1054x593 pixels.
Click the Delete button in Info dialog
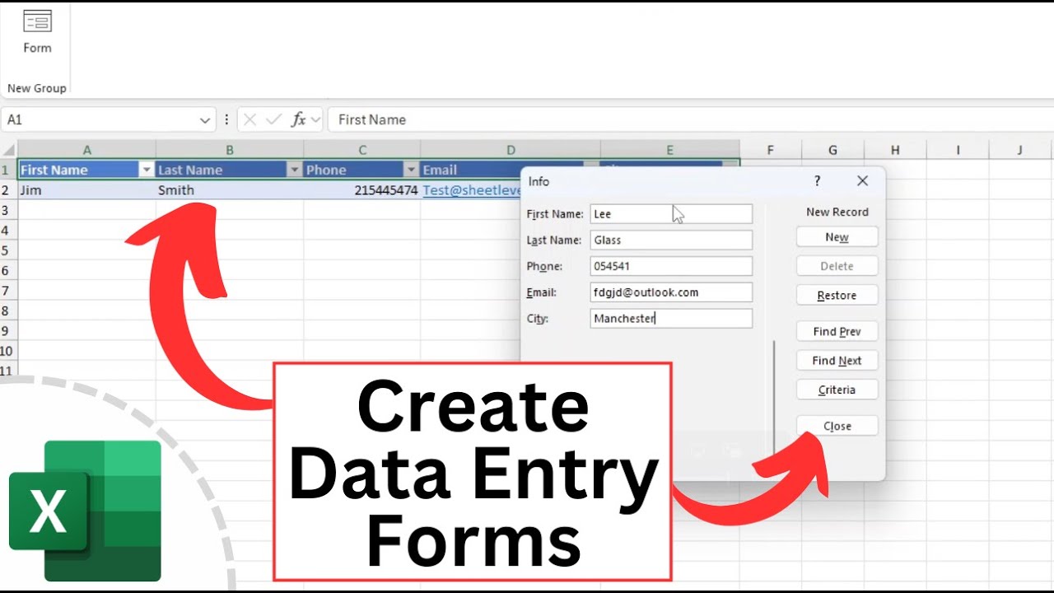tap(837, 266)
